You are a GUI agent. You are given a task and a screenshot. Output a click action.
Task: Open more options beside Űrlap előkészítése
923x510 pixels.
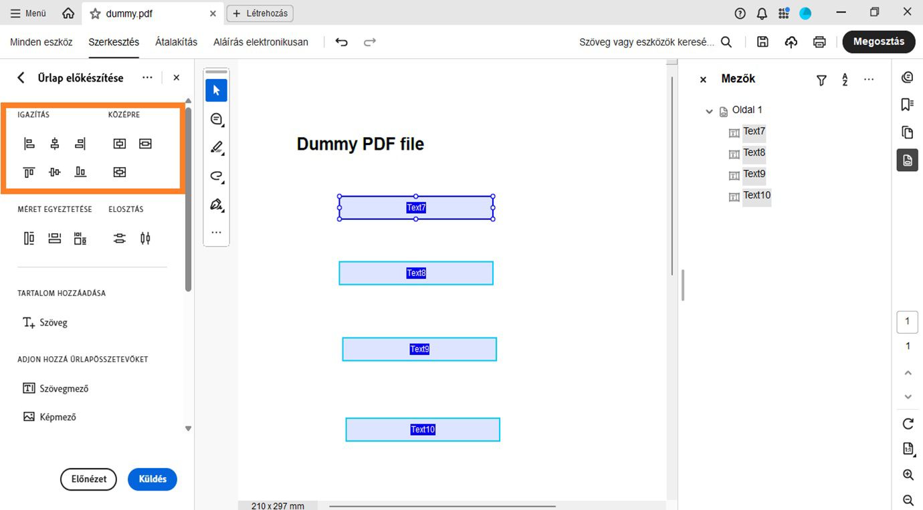click(147, 78)
